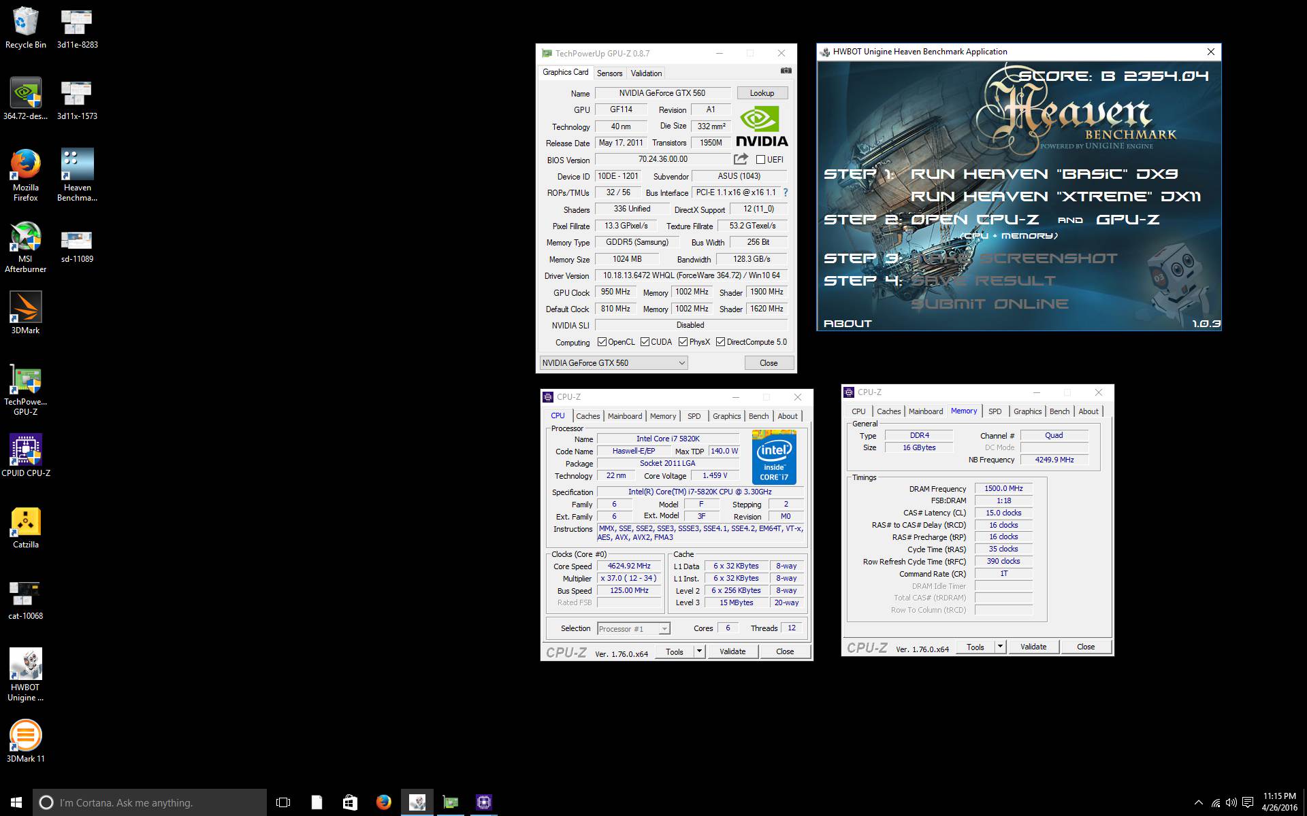Open the TechPowerUp GPU-Z desktop shortcut
1307x816 pixels.
click(26, 390)
